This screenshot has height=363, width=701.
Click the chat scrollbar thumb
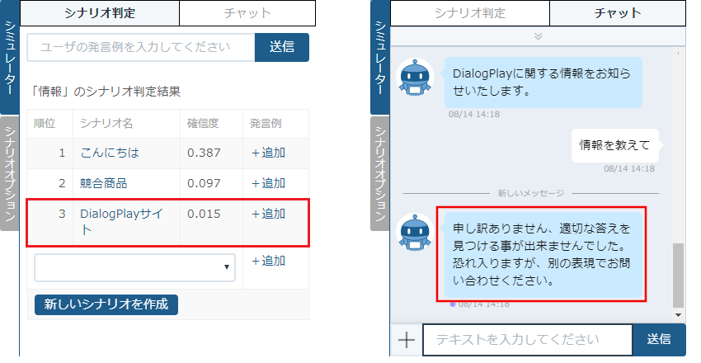pos(678,275)
